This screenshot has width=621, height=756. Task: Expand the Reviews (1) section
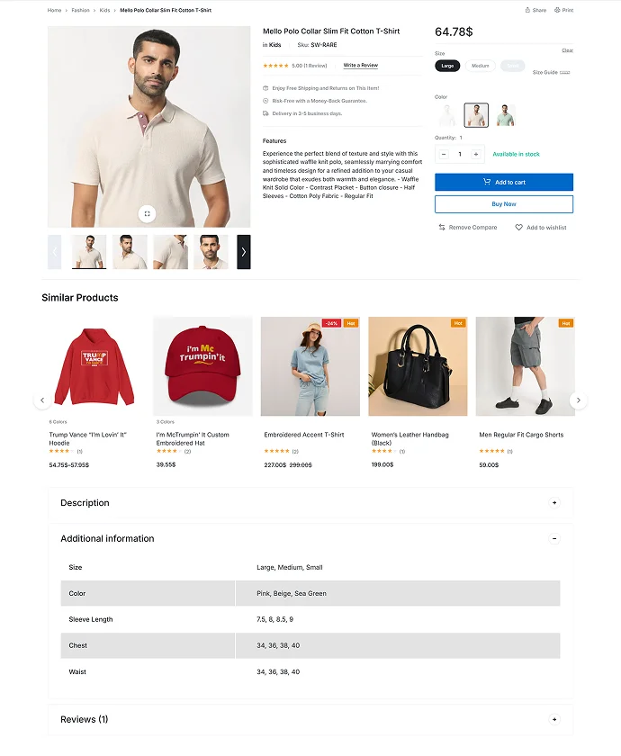[554, 719]
